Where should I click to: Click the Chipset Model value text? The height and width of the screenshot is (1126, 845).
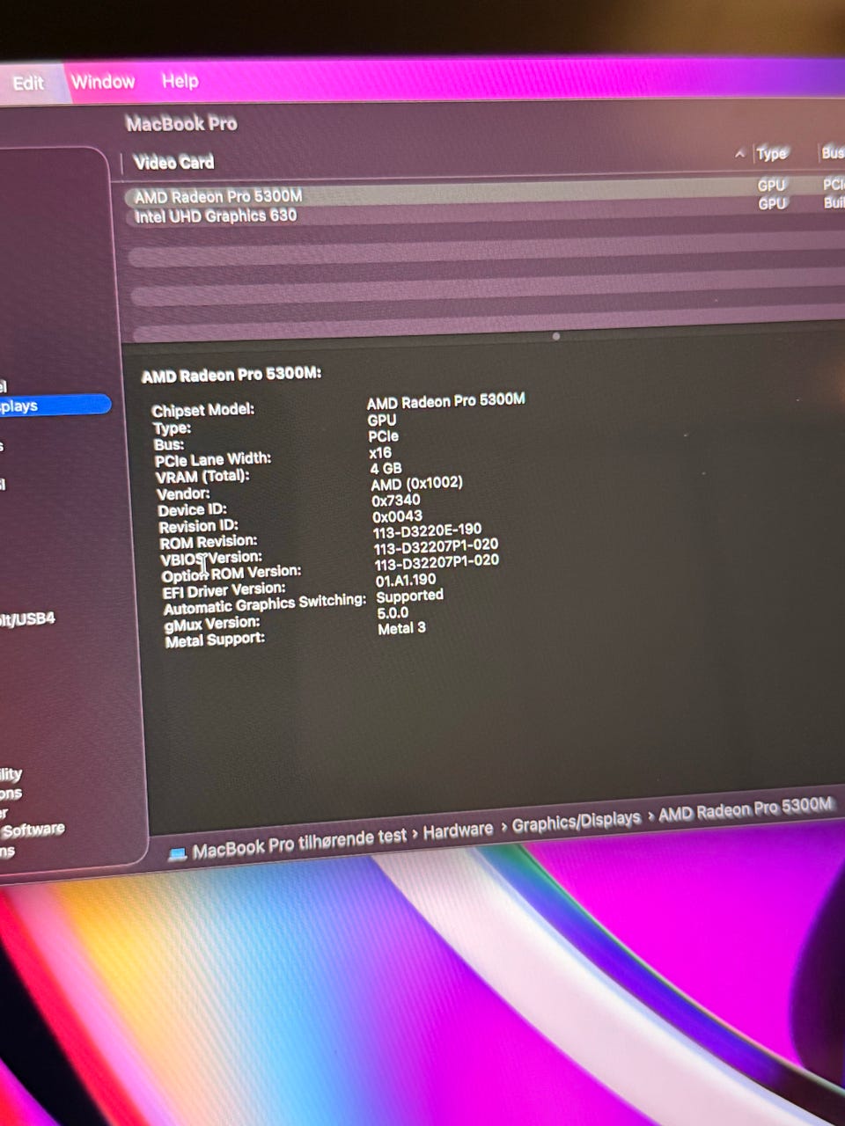point(445,401)
